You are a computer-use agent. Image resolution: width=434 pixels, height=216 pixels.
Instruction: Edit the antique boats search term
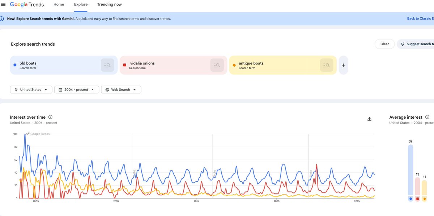tap(283, 65)
